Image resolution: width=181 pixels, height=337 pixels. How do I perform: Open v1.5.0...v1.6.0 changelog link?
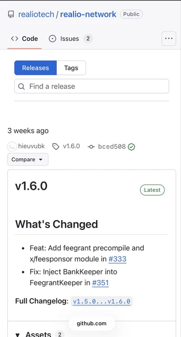click(x=102, y=301)
